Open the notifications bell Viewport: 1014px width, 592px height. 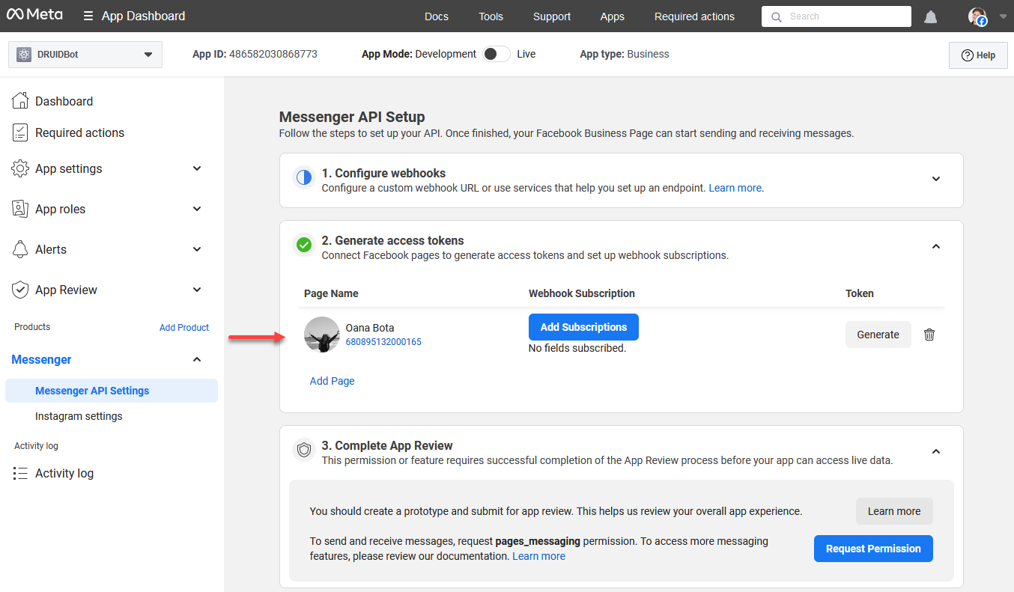[x=931, y=16]
